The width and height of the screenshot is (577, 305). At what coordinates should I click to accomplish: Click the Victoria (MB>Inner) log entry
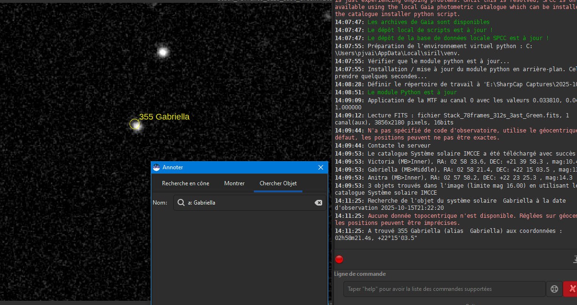tap(455, 162)
